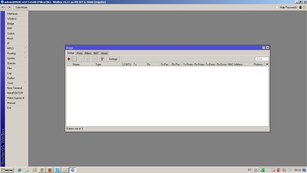Open Interfaces from the sidebar

tap(17, 14)
